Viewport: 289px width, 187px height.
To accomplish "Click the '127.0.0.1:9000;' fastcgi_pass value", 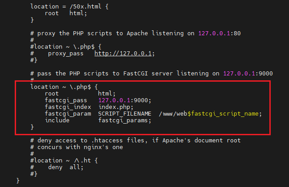I will click(x=124, y=100).
